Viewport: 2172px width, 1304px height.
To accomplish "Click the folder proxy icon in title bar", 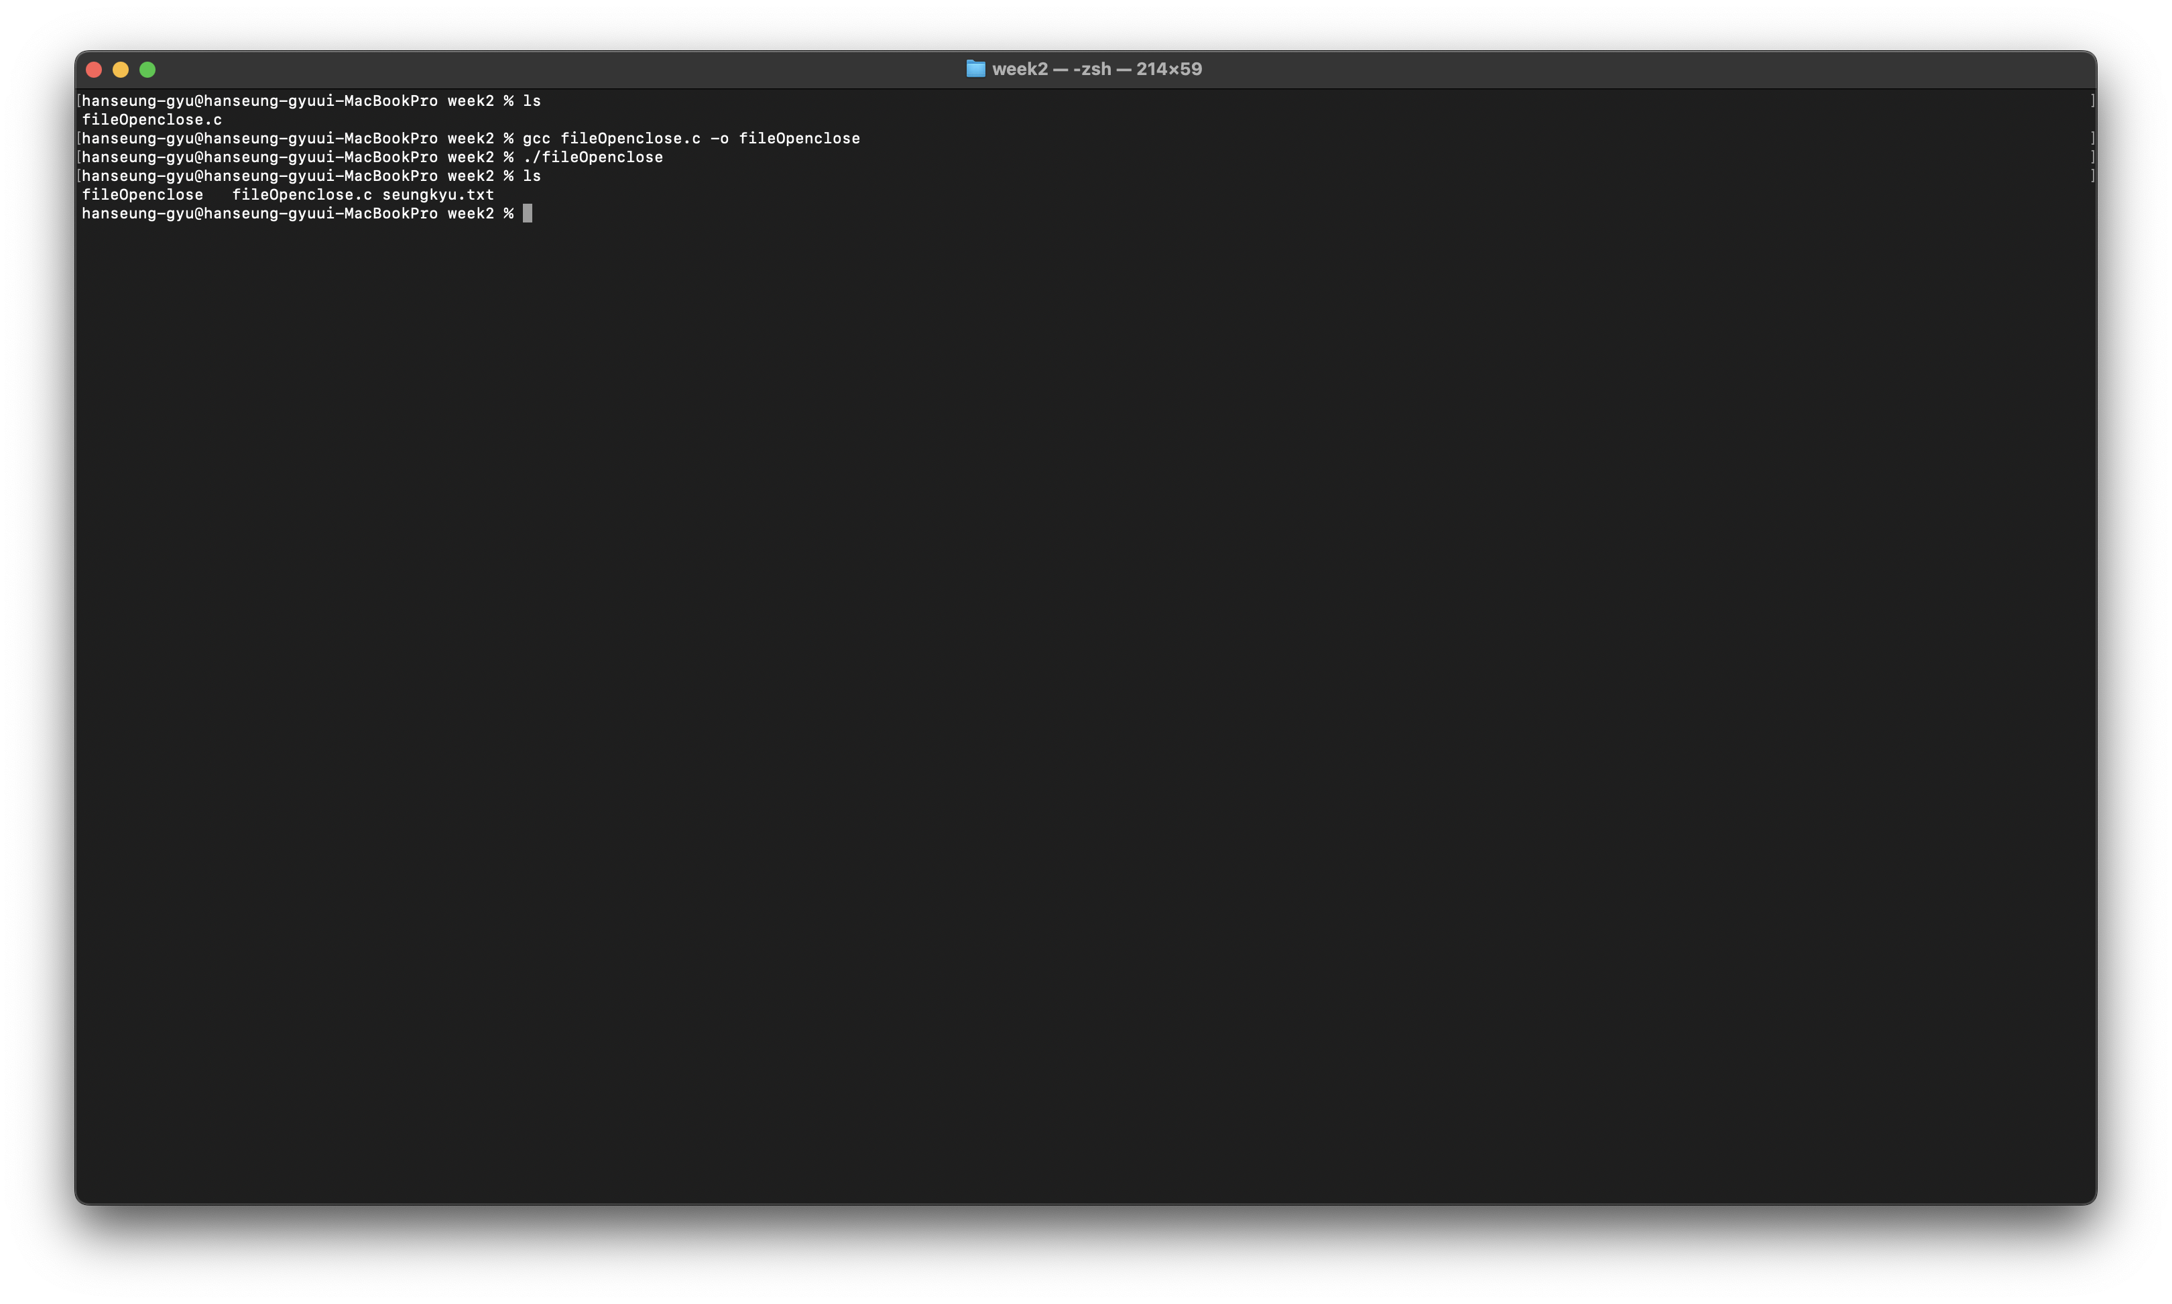I will coord(975,68).
